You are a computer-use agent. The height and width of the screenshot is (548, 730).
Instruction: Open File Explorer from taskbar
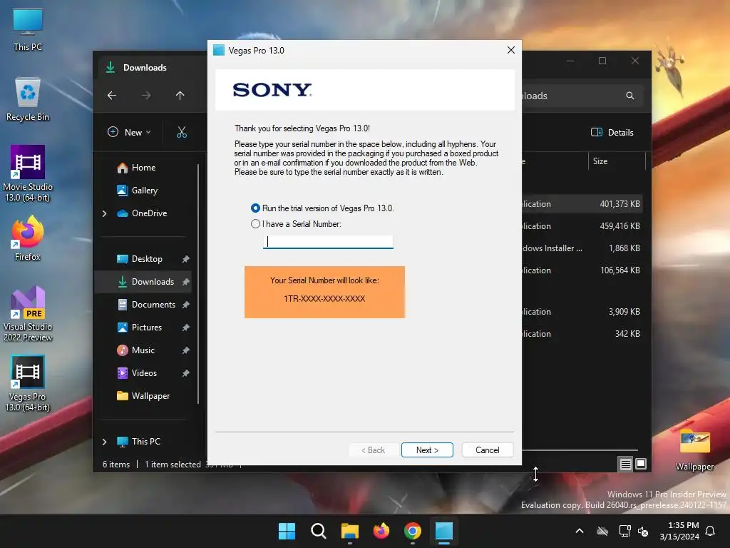click(x=349, y=531)
